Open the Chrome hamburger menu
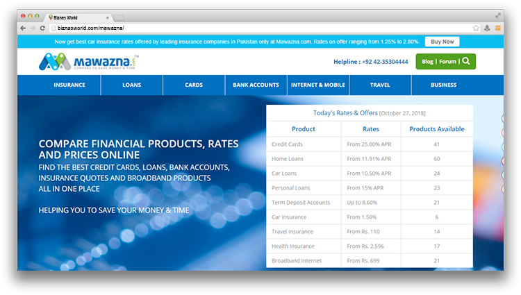 coord(497,28)
